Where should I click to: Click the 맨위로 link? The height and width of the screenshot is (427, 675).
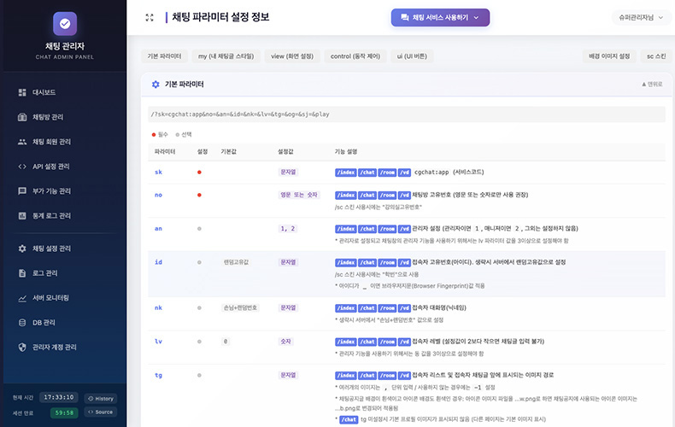click(652, 85)
